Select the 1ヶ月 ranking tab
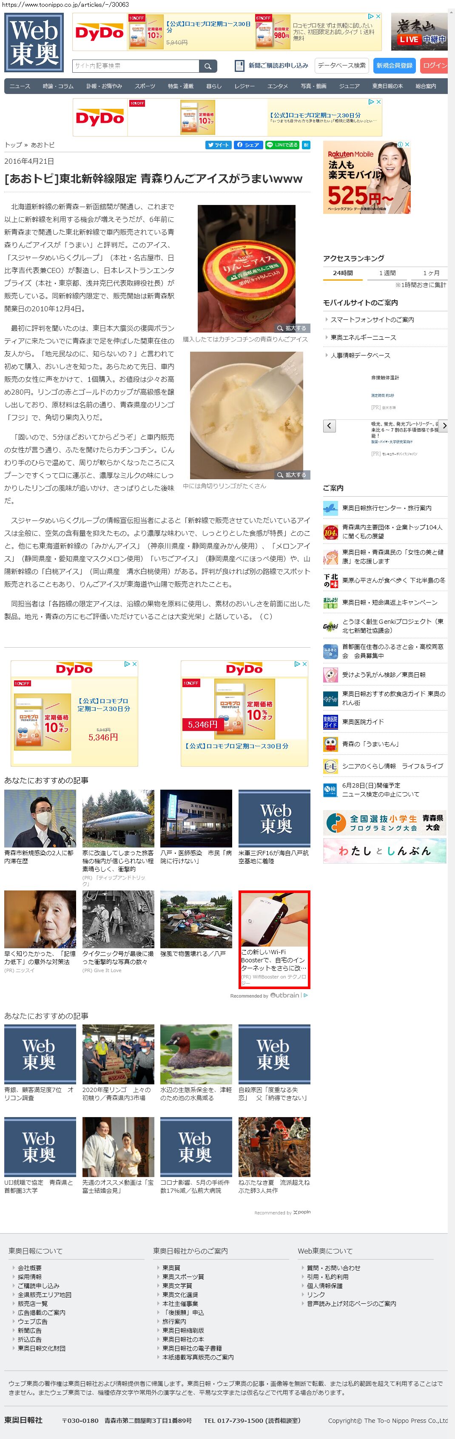 [x=430, y=273]
